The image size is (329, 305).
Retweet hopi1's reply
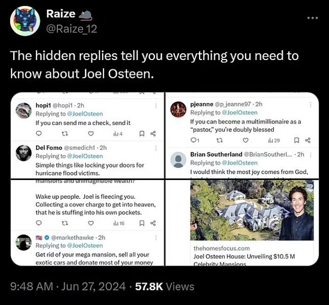(64, 134)
